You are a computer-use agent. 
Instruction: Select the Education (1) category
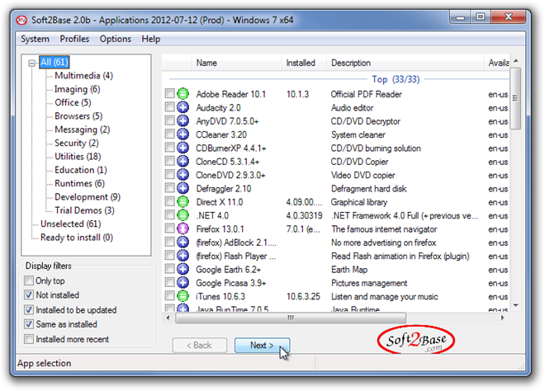pos(81,170)
